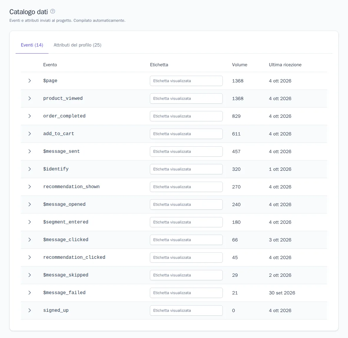This screenshot has width=348, height=338.
Task: Click volume value 829 for order_completed
Action: (236, 116)
